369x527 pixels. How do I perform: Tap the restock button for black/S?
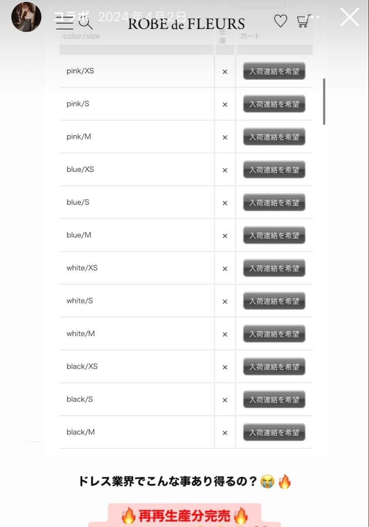274,400
